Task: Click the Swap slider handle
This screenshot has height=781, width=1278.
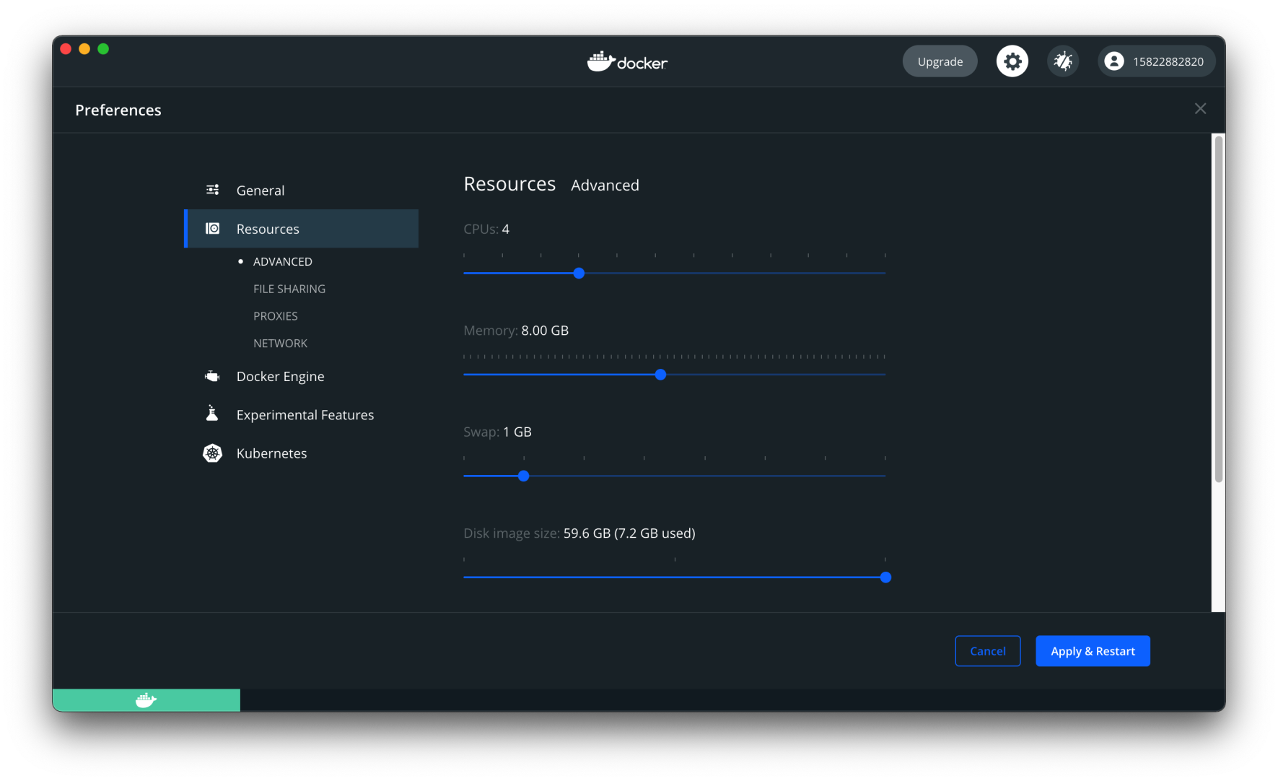Action: pyautogui.click(x=524, y=476)
